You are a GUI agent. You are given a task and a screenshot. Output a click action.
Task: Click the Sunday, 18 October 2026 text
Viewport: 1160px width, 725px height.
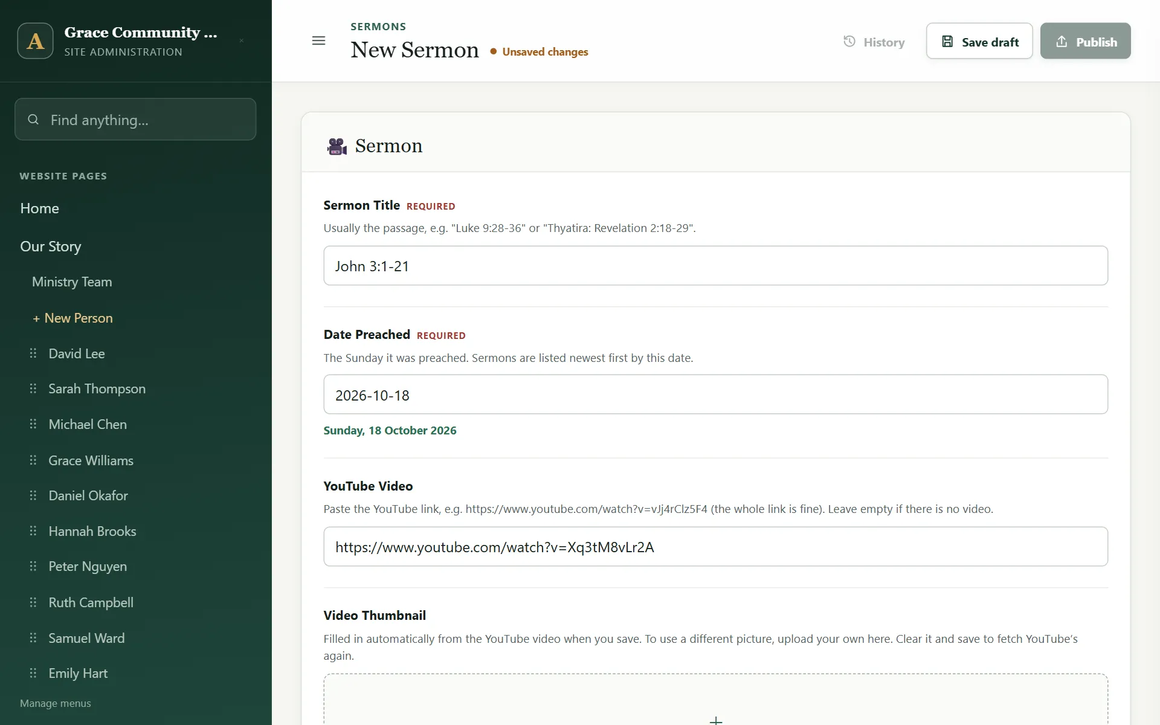[x=390, y=431]
